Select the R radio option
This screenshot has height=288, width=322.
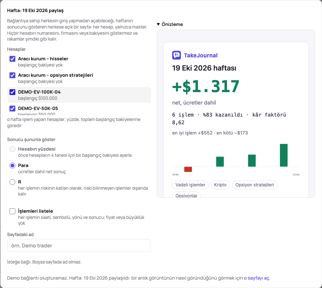click(x=12, y=182)
